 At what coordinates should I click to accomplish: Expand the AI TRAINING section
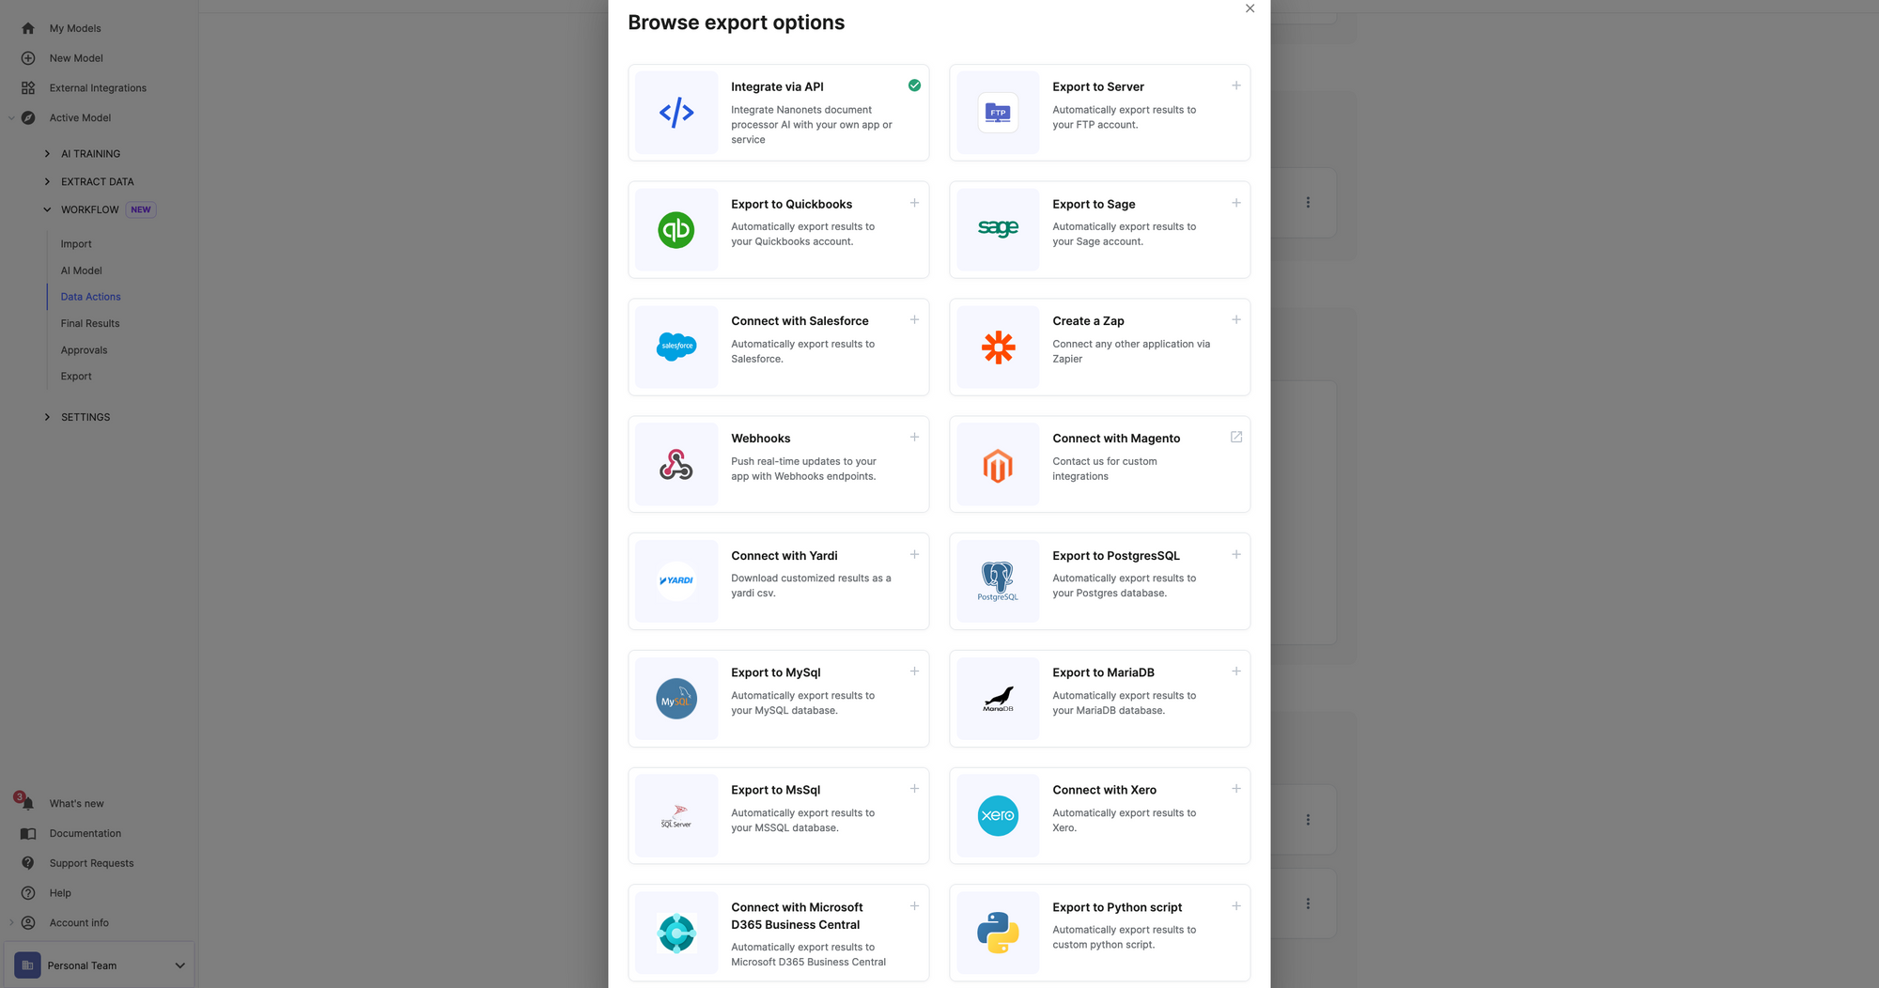point(90,153)
